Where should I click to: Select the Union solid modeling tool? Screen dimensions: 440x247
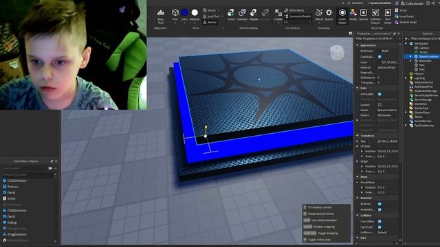point(231,15)
